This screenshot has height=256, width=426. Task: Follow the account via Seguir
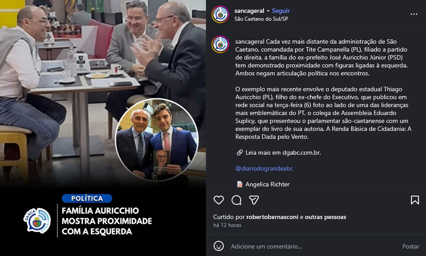[281, 11]
